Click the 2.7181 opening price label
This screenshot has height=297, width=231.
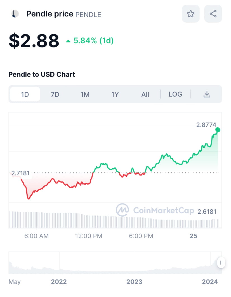[x=20, y=173]
